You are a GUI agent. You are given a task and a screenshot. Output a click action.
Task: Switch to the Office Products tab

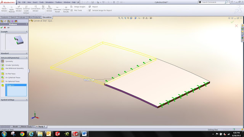34,17
